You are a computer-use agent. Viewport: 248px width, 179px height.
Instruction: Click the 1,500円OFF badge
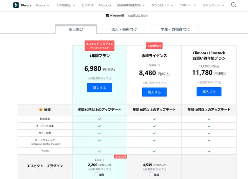coord(154,46)
